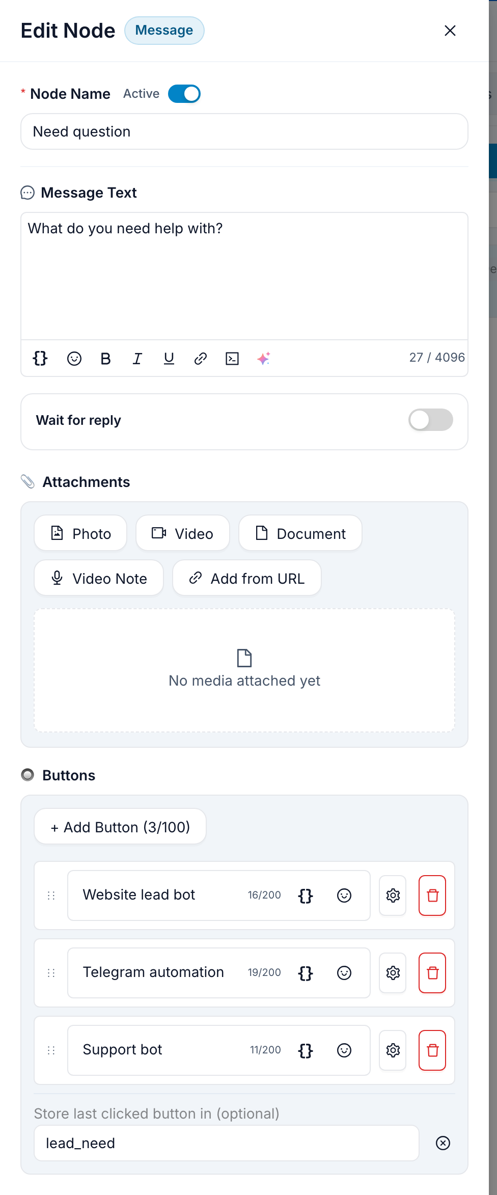Image resolution: width=497 pixels, height=1195 pixels.
Task: Click Add from URL button
Action: tap(247, 578)
